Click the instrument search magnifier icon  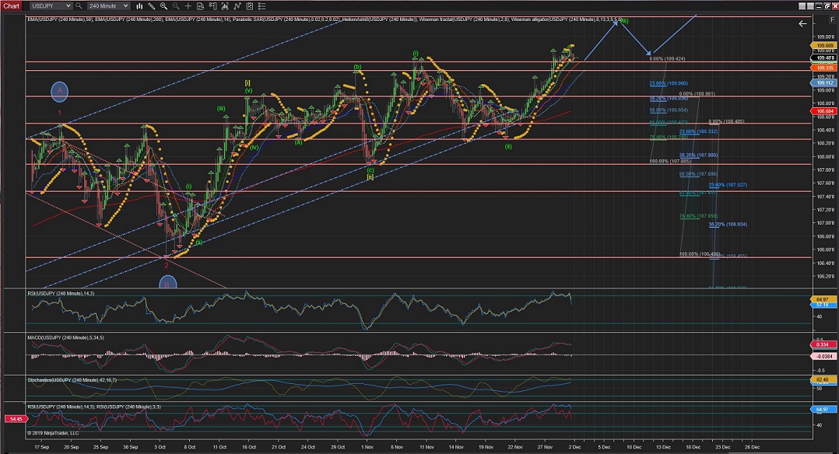(x=78, y=5)
